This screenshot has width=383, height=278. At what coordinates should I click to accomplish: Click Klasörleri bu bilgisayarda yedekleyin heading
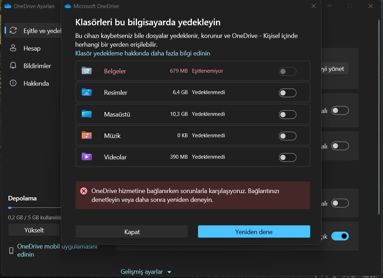(x=148, y=22)
